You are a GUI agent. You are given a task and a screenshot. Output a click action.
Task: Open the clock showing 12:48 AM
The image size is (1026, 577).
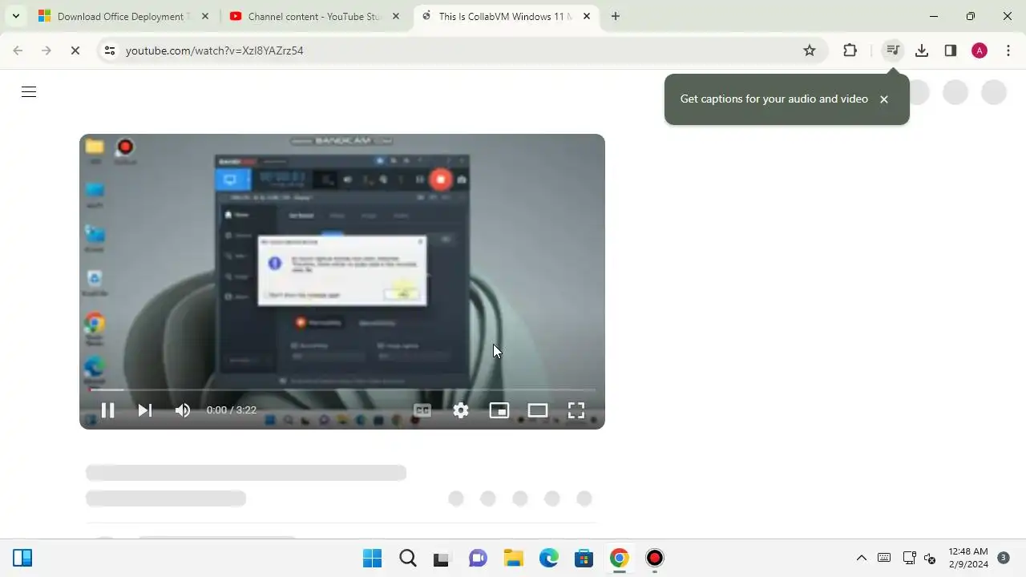coord(968,558)
